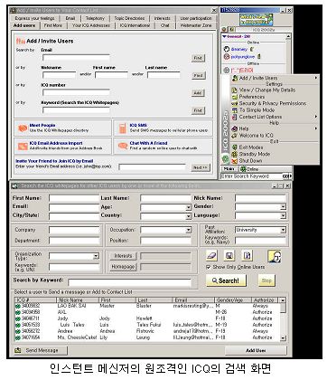The height and width of the screenshot is (380, 327).
Task: Click the invite friend email field
Action: tap(152, 167)
